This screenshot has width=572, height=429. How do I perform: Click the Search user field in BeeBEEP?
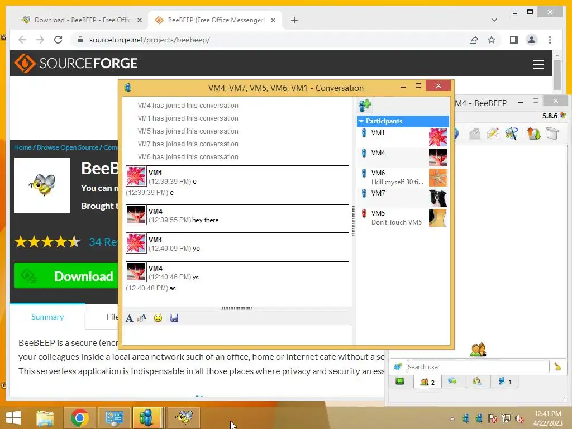tap(478, 366)
